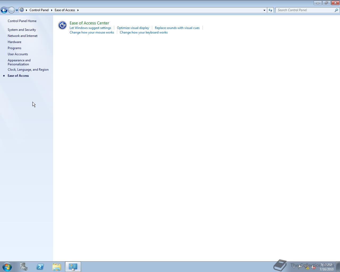
Task: Click the taskbar clock and date
Action: click(326, 267)
